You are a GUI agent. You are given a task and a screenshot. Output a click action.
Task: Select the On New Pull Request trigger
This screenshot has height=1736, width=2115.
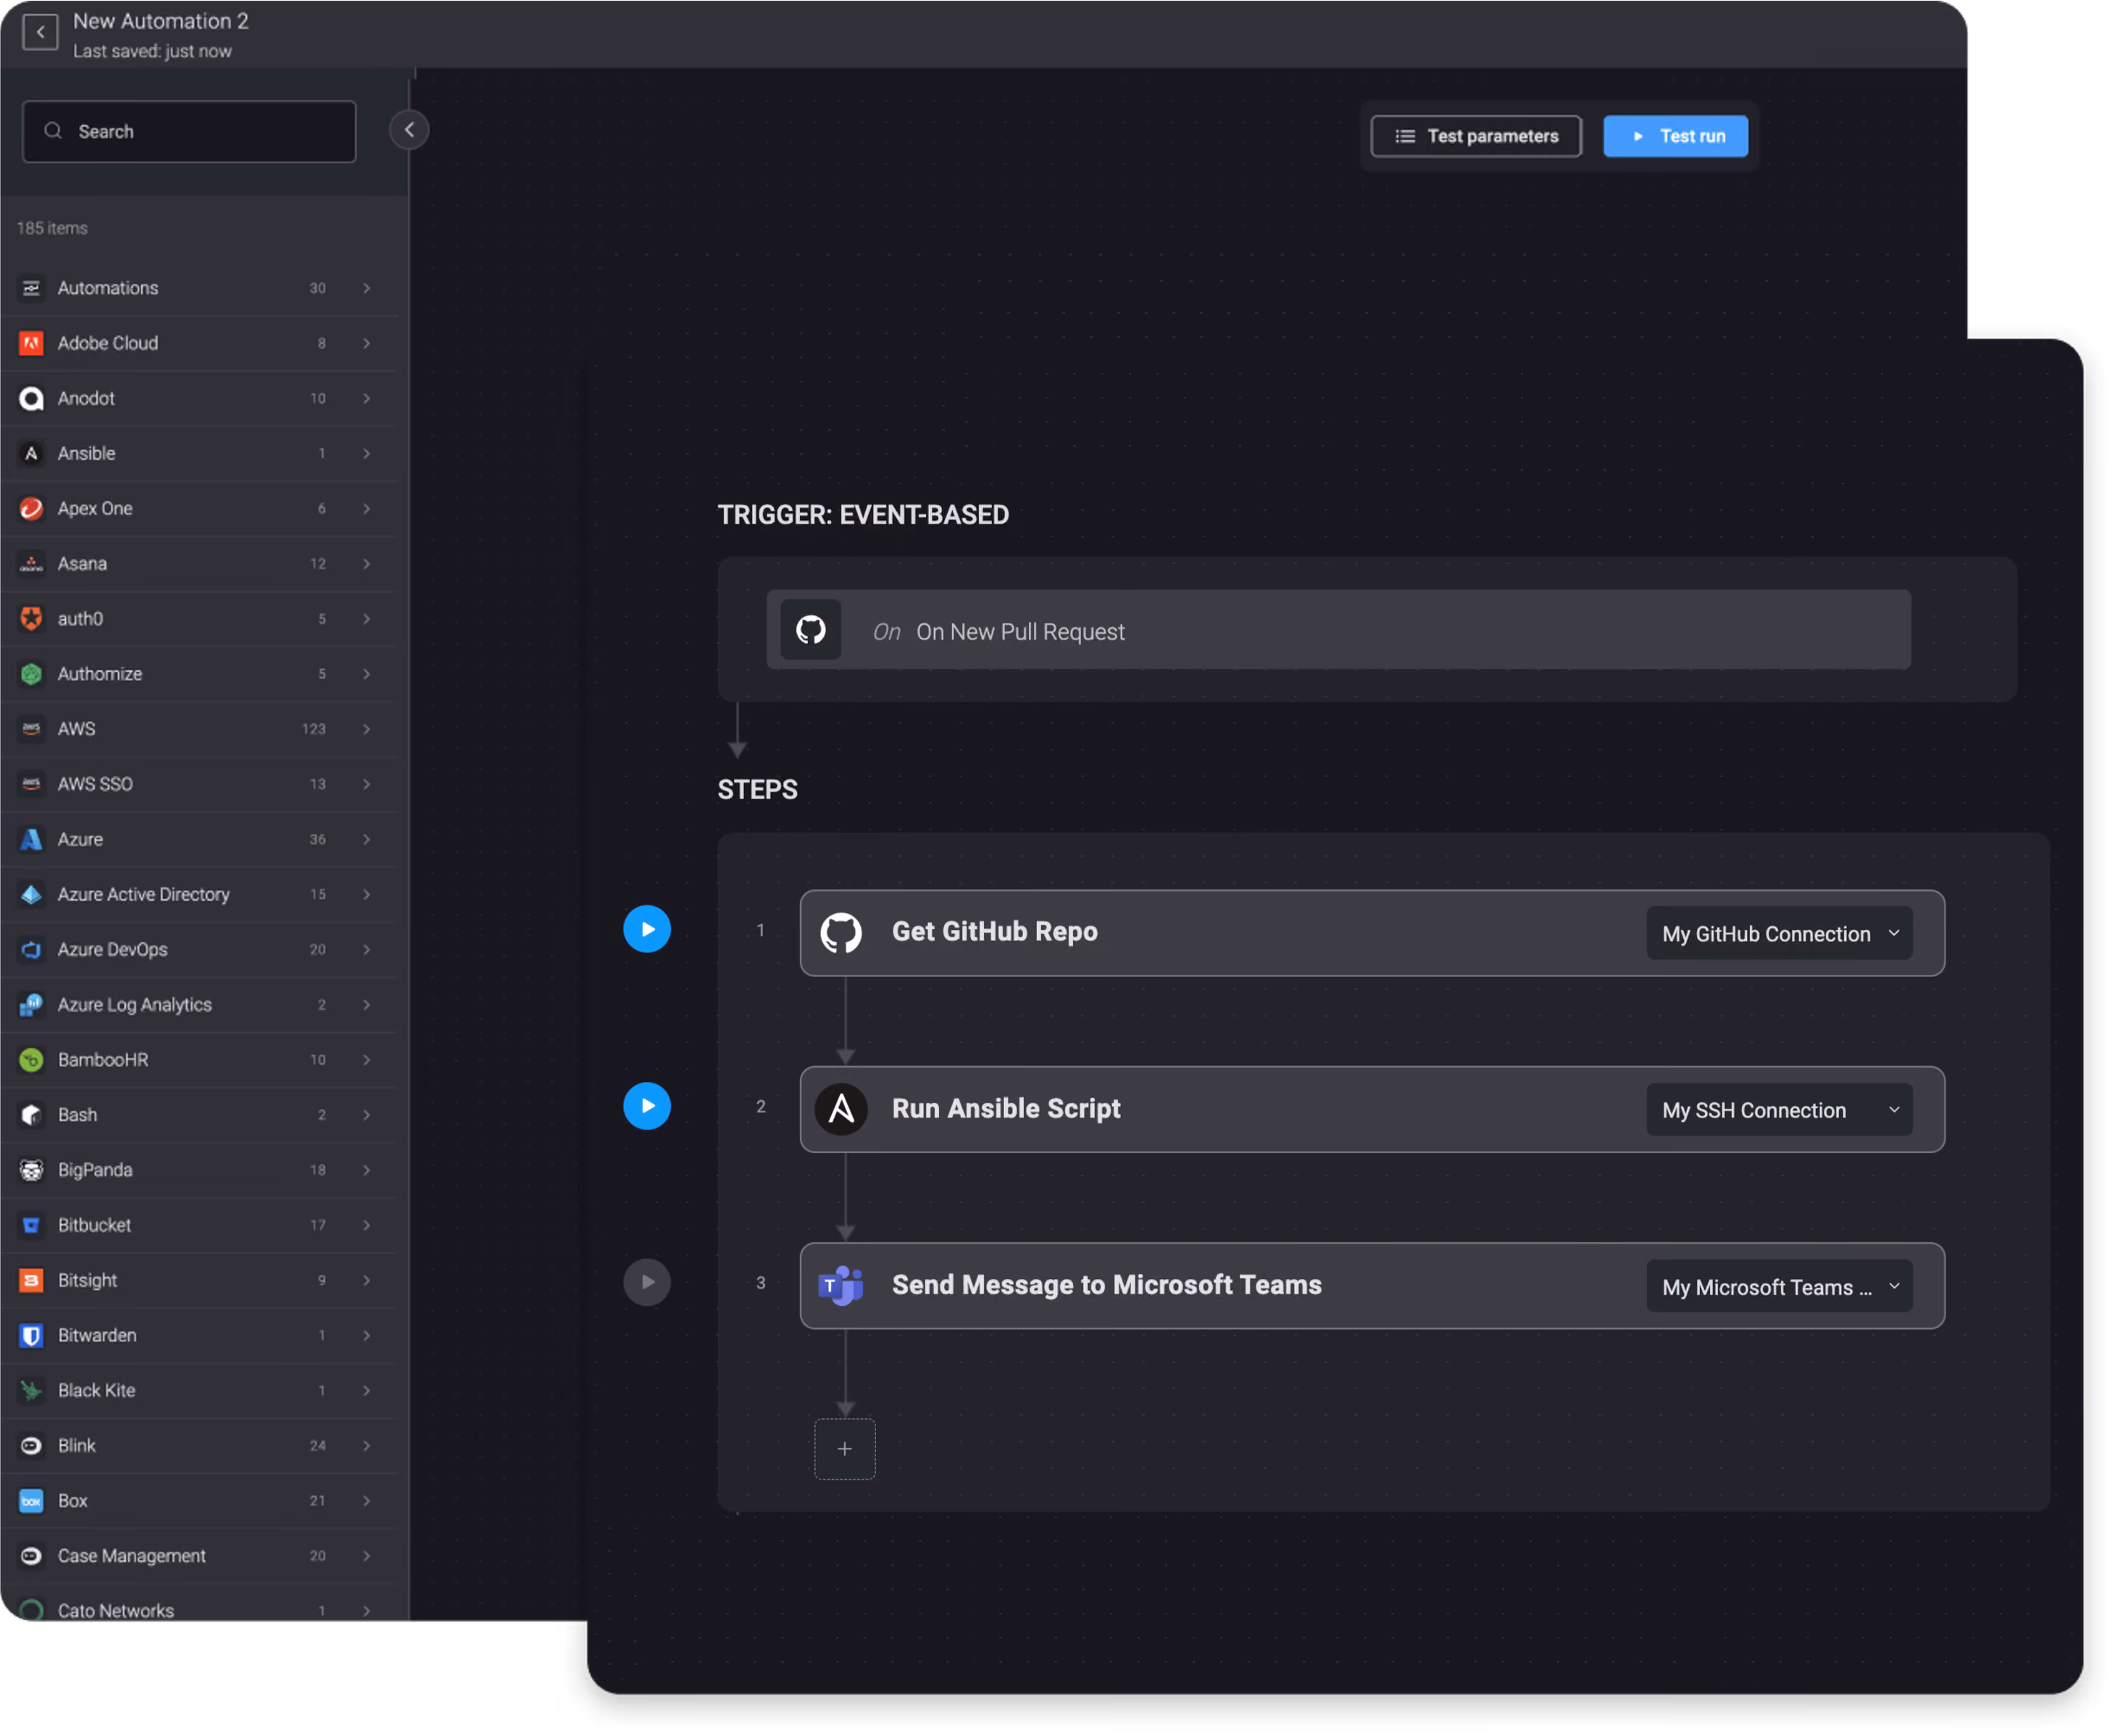point(1339,630)
